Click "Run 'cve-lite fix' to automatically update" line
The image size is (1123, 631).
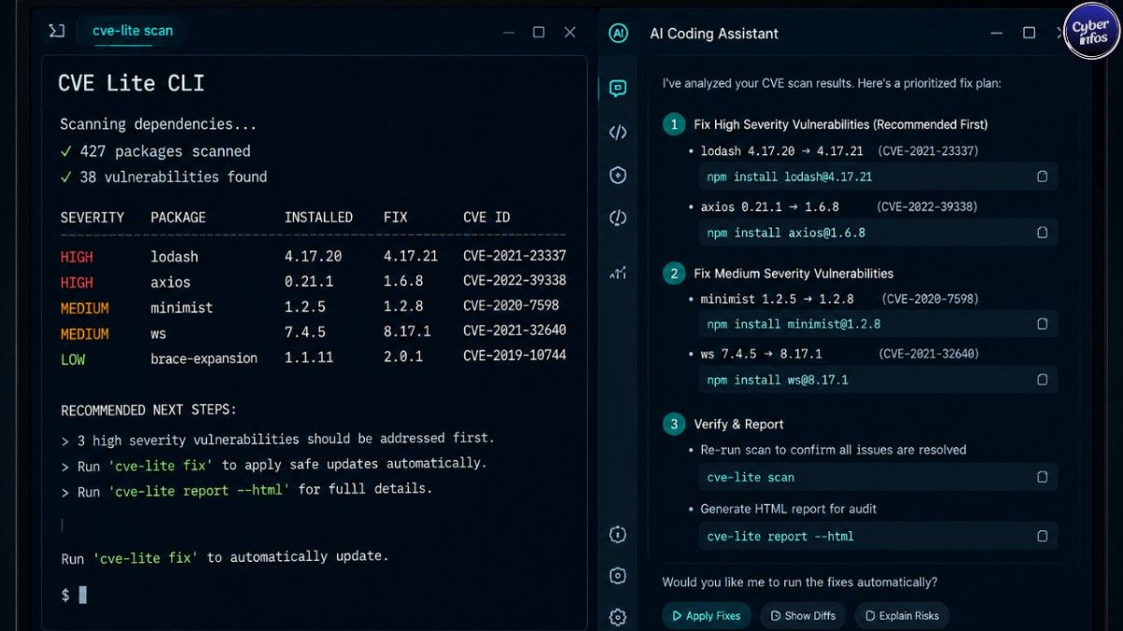(225, 557)
